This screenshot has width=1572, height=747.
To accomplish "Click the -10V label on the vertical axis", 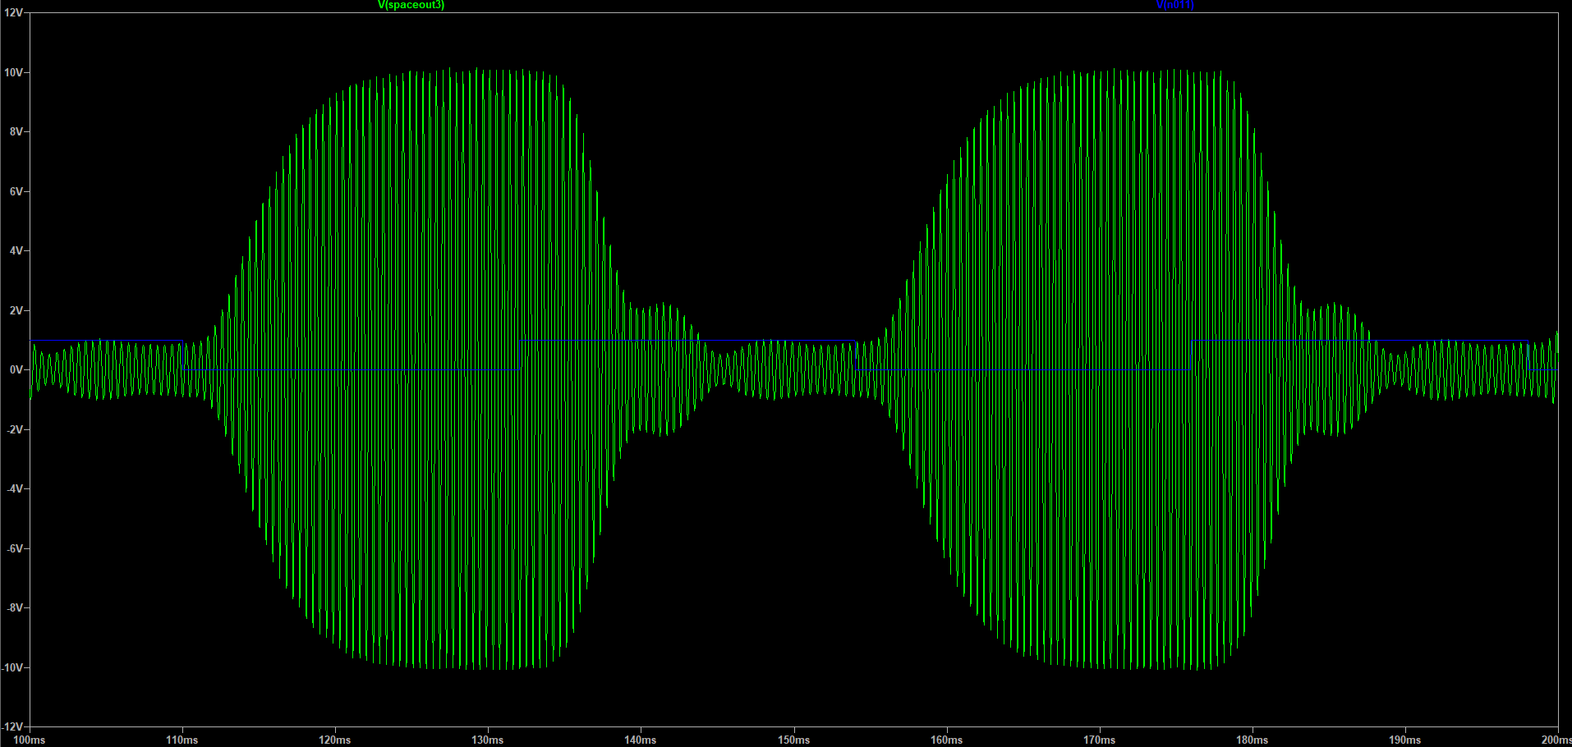I will (x=11, y=667).
